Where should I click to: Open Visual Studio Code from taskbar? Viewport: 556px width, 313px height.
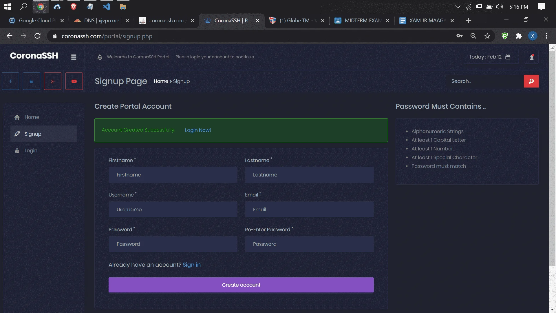pos(107,6)
